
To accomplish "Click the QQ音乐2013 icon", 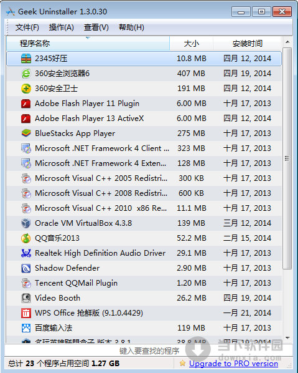I will pos(26,238).
